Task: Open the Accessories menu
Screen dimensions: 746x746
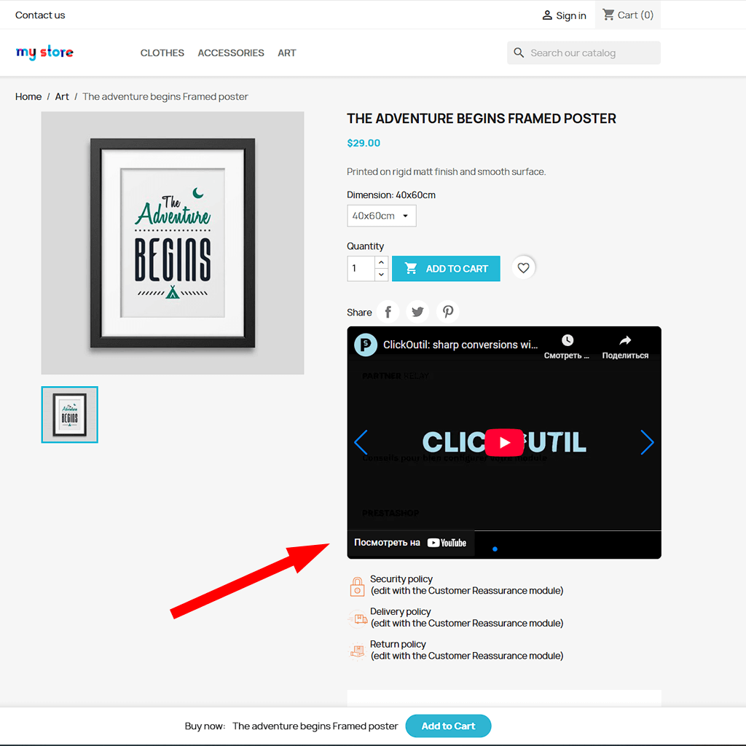Action: pos(231,52)
